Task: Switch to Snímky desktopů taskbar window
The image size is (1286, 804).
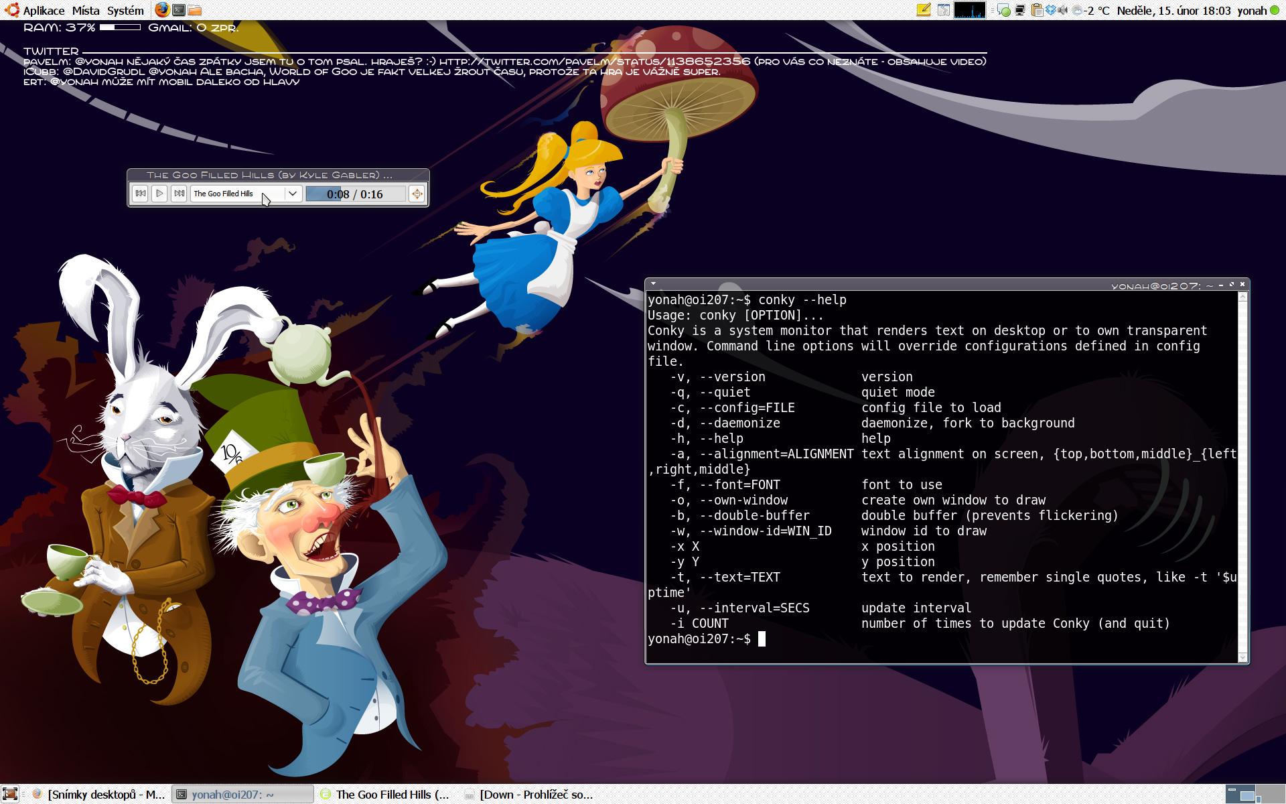Action: click(99, 795)
